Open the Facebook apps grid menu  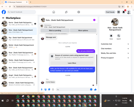118,12
